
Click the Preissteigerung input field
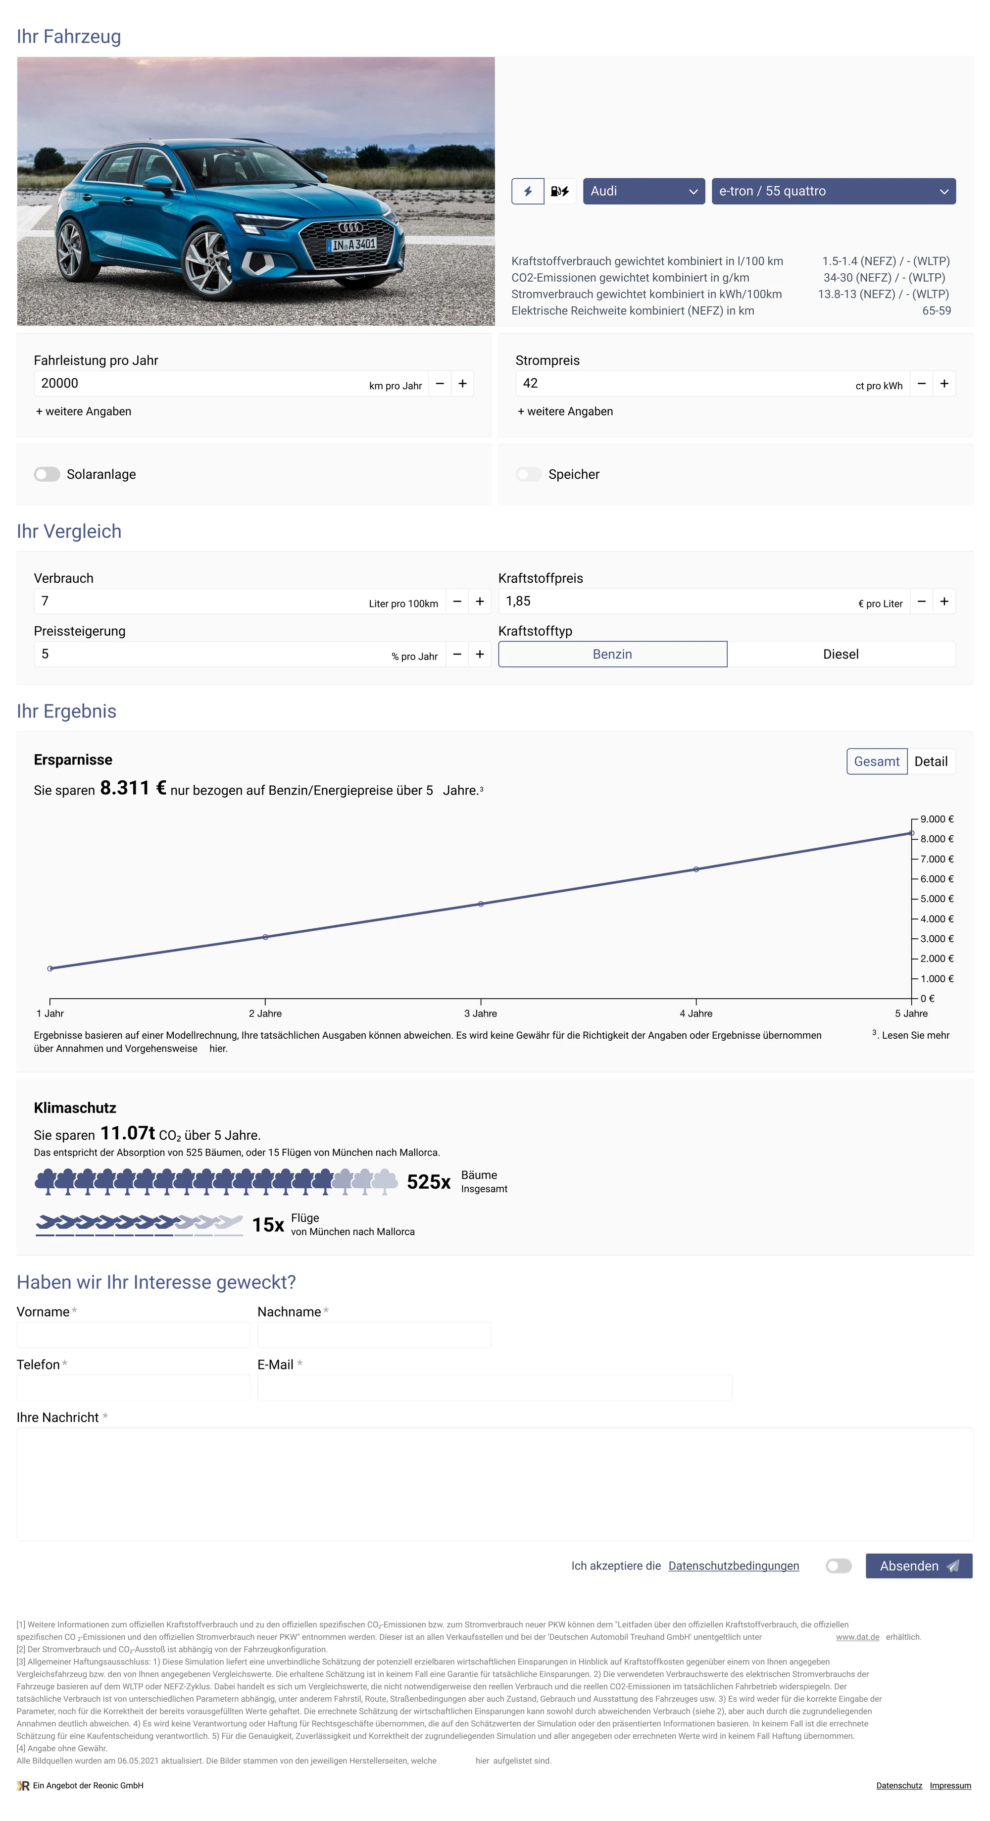point(240,654)
